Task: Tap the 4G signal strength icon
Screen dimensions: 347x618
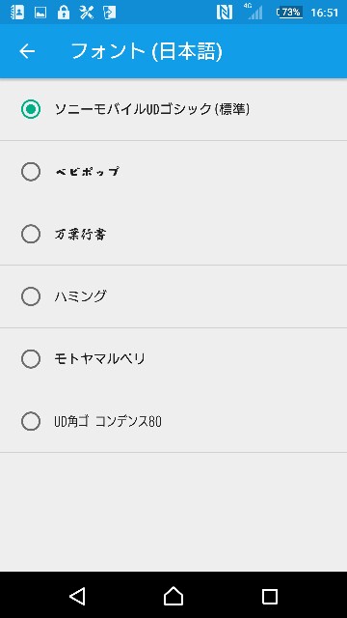Action: [x=254, y=12]
